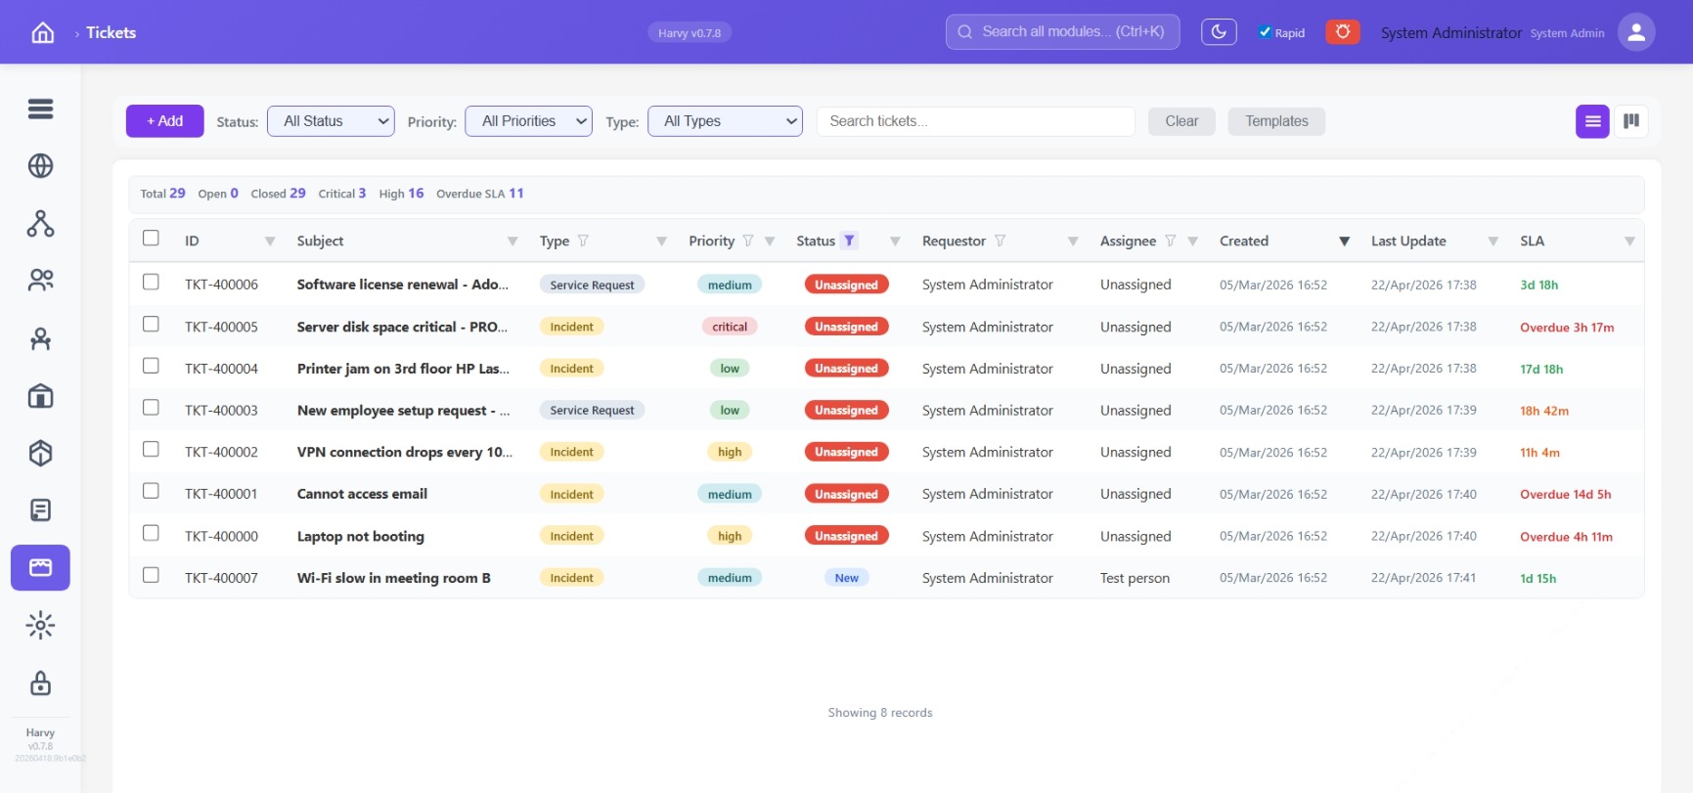Filter by Critical 3 stat
1693x793 pixels.
coord(341,194)
